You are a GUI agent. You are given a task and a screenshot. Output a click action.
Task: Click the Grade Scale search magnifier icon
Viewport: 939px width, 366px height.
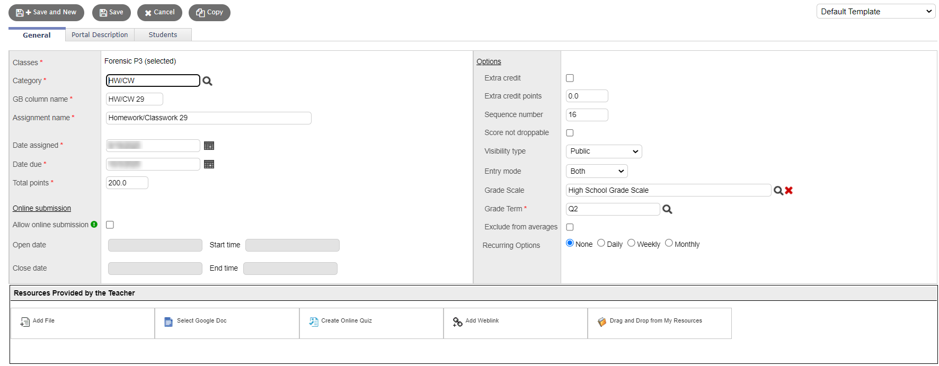click(x=778, y=191)
